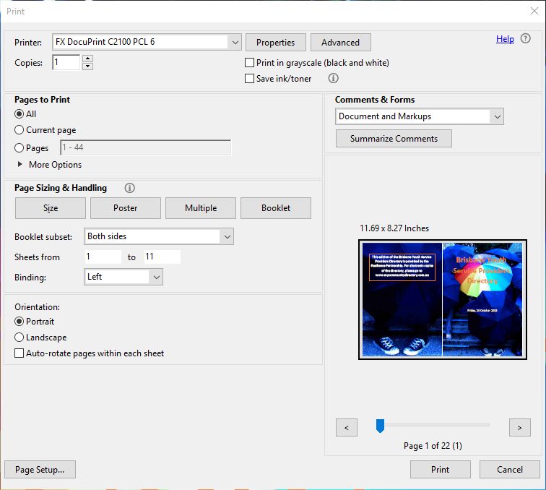Screen dimensions: 546x490
Task: Open Comments & Forms dropdown
Action: coord(420,116)
